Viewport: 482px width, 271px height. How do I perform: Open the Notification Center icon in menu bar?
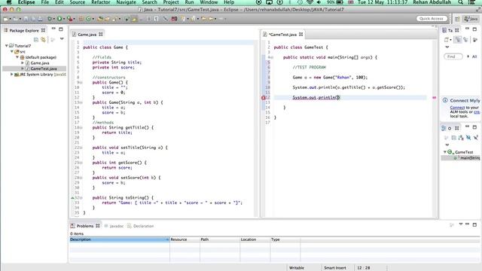coord(471,2)
